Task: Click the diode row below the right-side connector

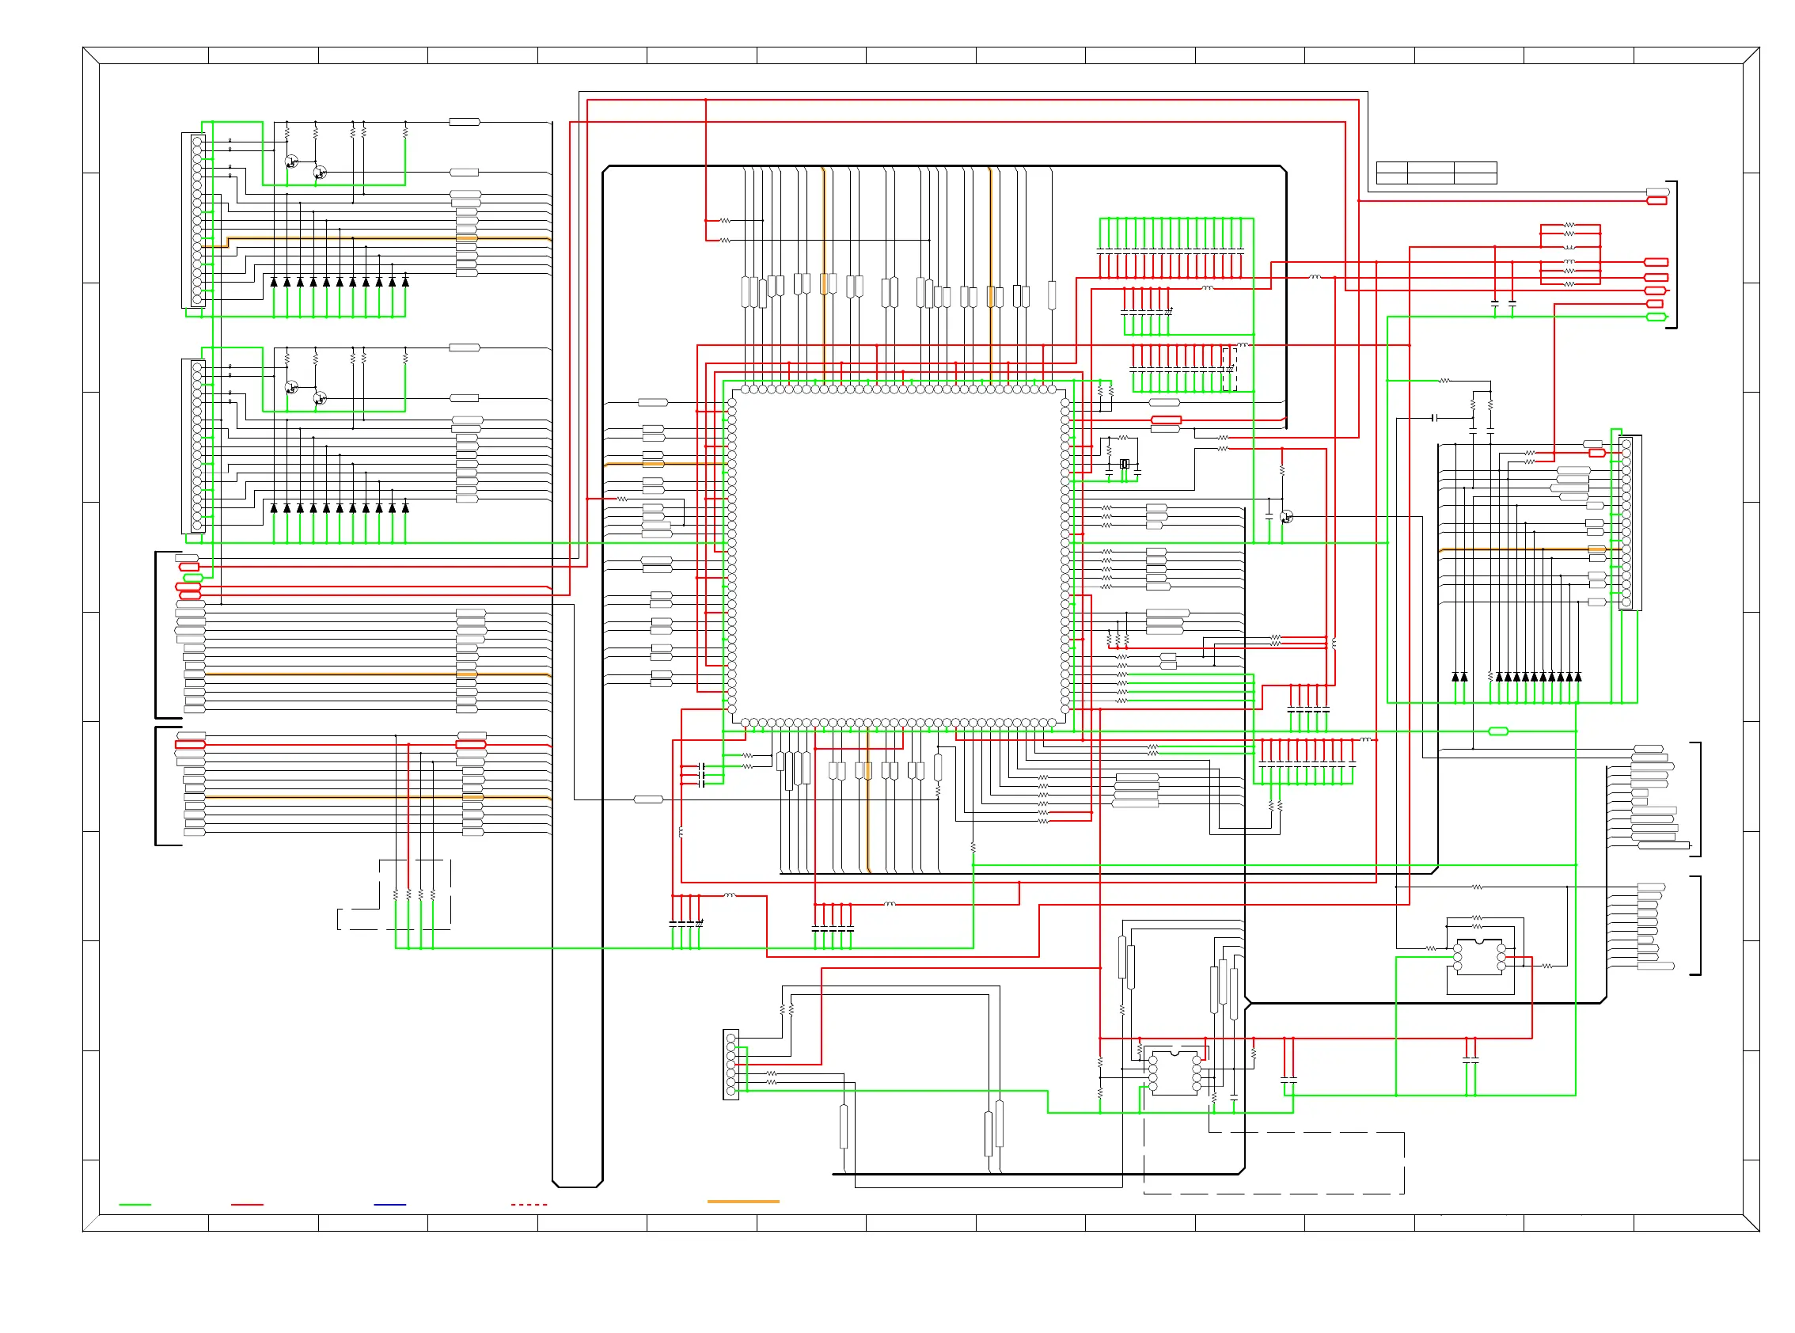Action: coord(1516,677)
